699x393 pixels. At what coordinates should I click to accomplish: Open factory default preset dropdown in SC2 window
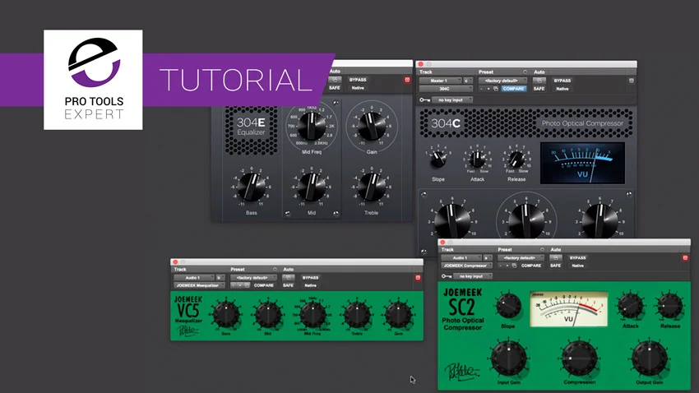tap(521, 258)
